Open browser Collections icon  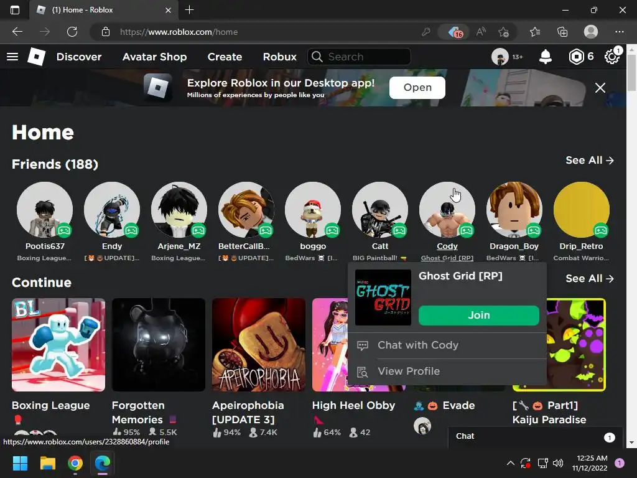[x=562, y=32]
